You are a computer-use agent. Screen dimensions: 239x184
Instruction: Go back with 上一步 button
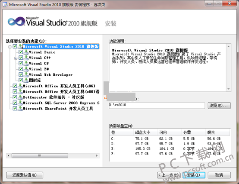point(169,175)
